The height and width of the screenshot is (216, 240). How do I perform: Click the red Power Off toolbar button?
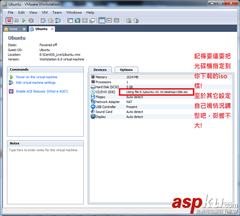point(9,20)
